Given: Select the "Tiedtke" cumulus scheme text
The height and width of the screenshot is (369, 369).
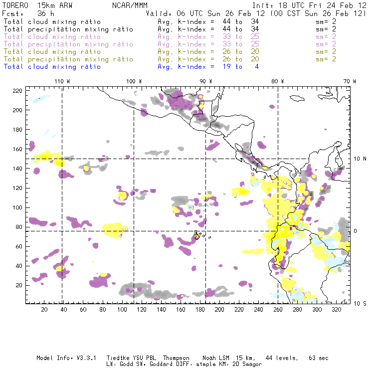Looking at the screenshot, I should [x=118, y=358].
